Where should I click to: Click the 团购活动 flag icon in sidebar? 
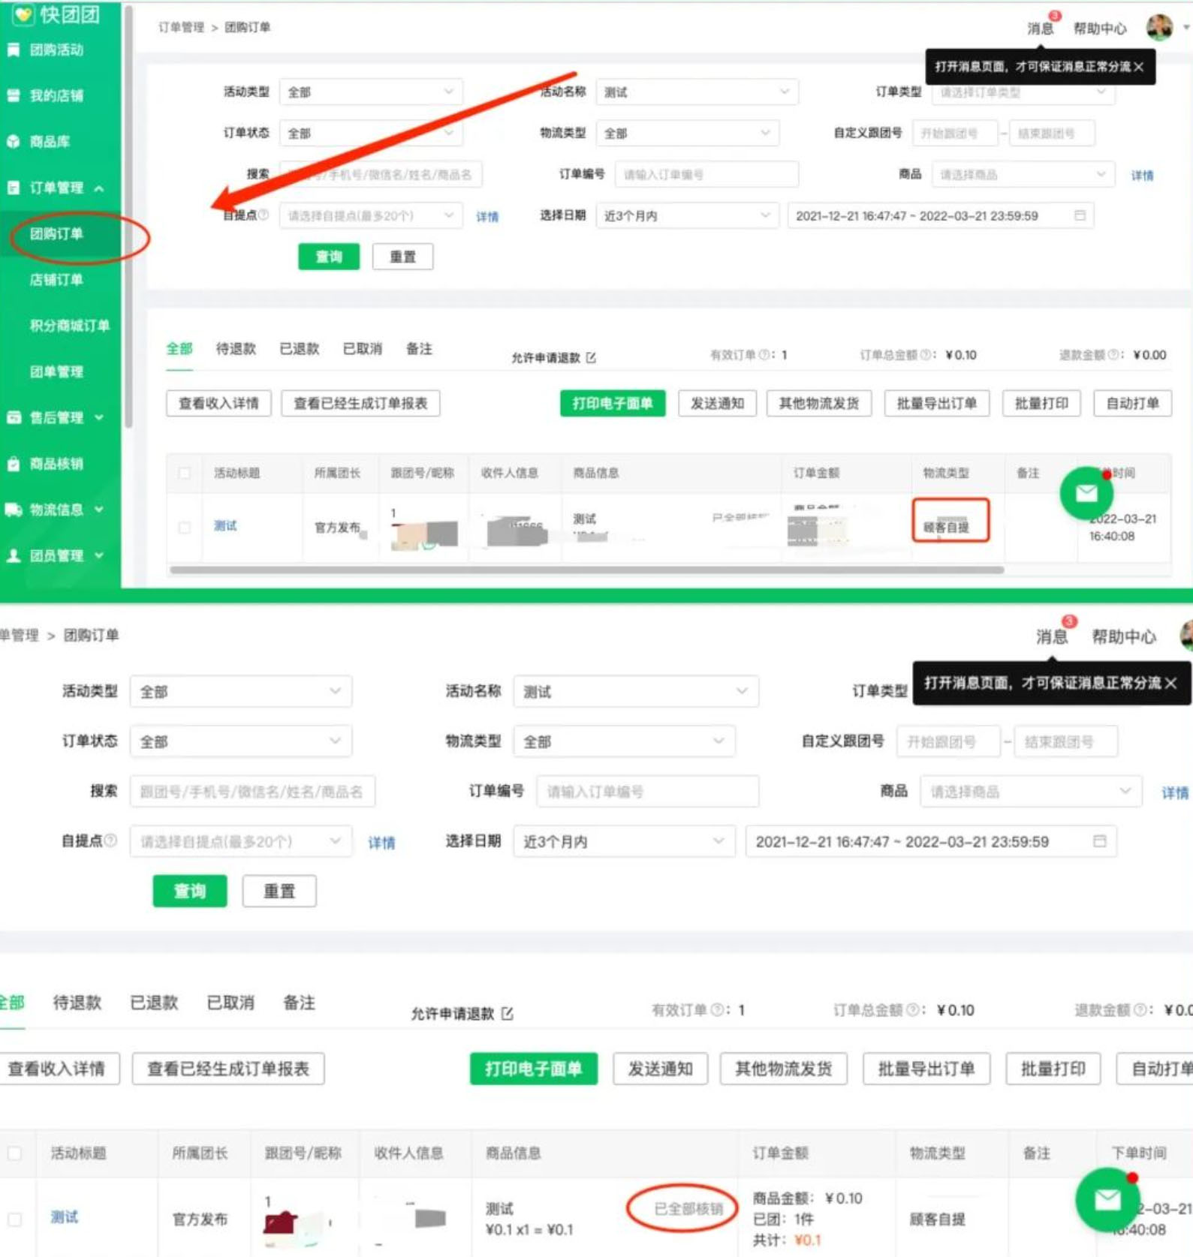14,50
